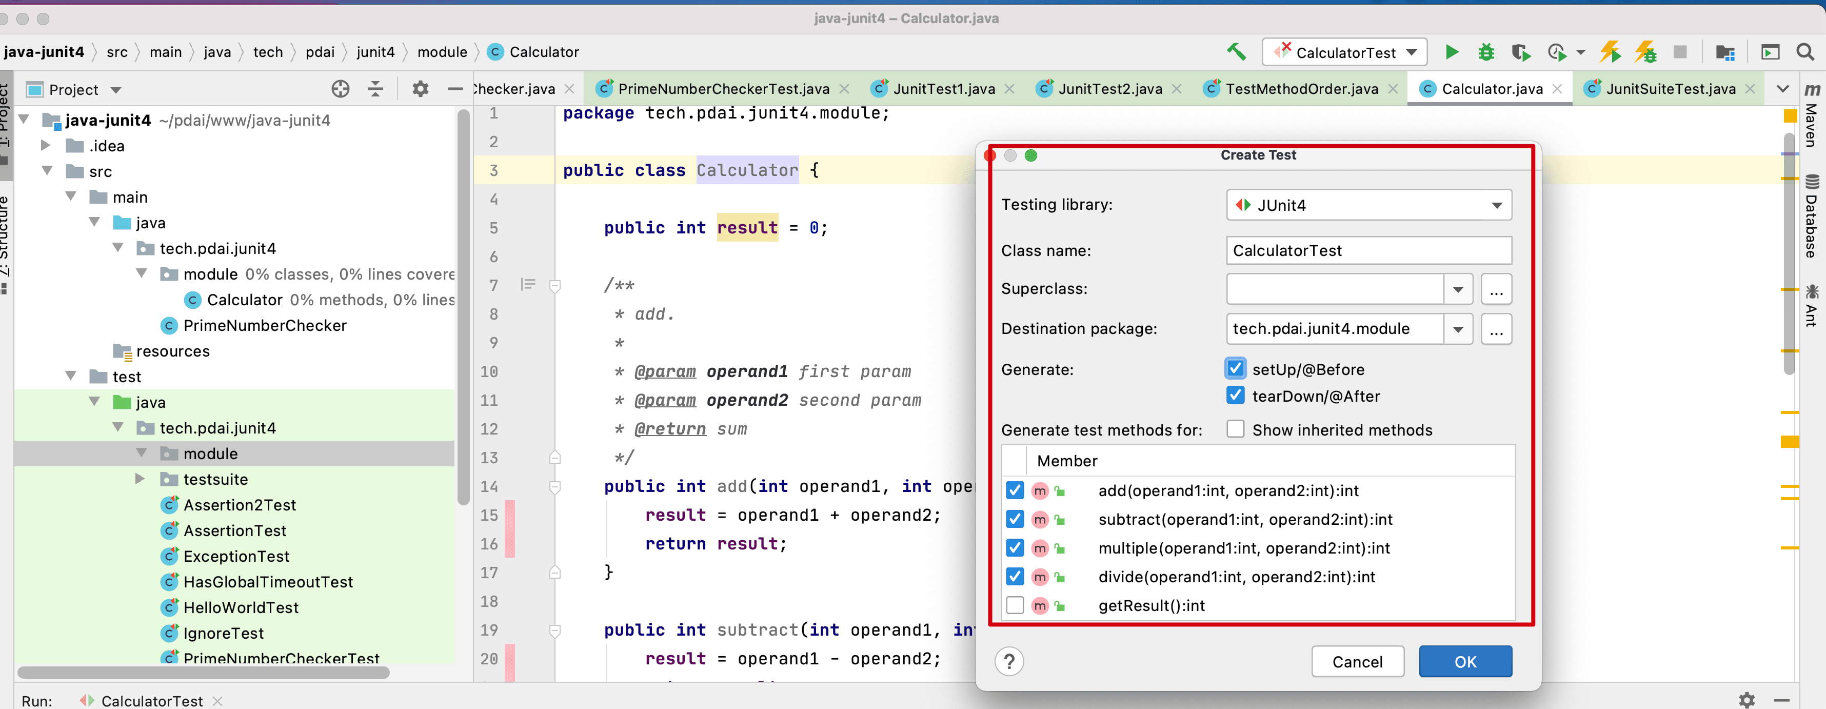This screenshot has height=709, width=1826.
Task: Switch to the TestMethodOrder.java tab
Action: tap(1301, 89)
